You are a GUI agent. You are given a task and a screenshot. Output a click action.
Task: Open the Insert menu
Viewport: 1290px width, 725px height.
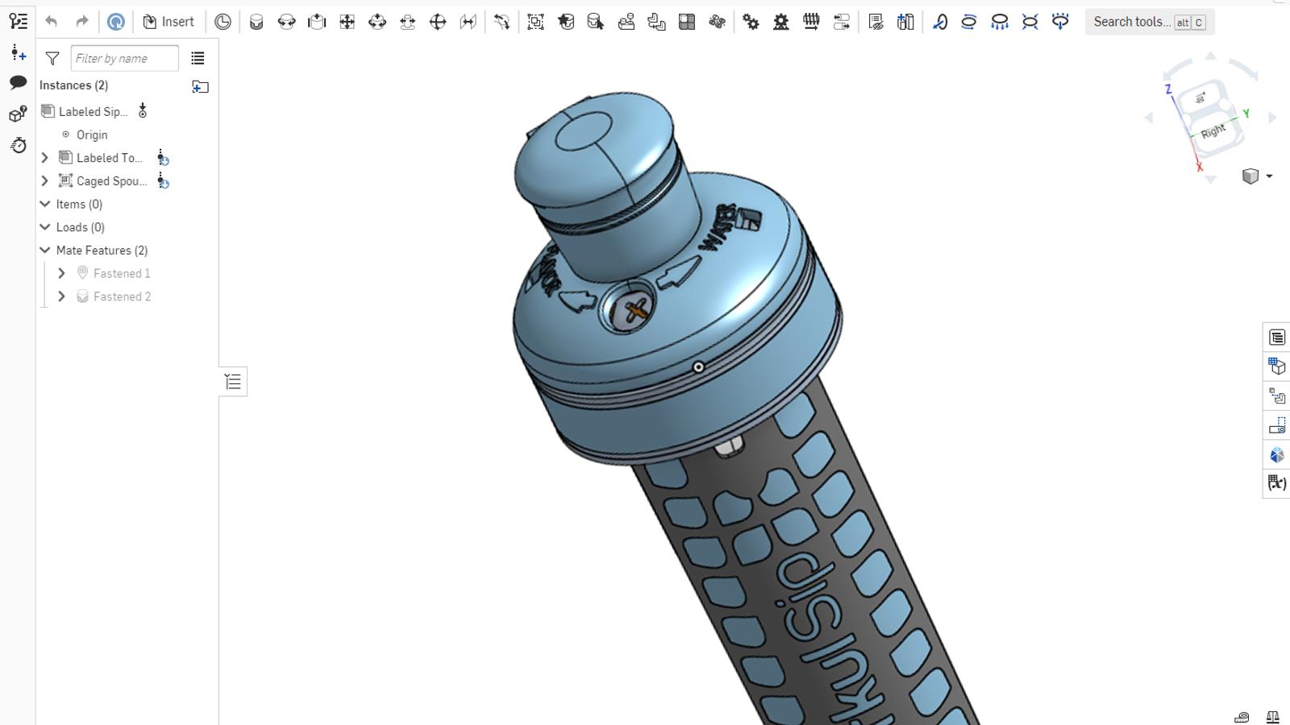tap(169, 21)
